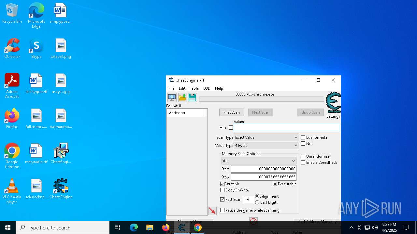Click the Windows Start button
Image resolution: width=417 pixels, height=234 pixels.
[x=8, y=227]
